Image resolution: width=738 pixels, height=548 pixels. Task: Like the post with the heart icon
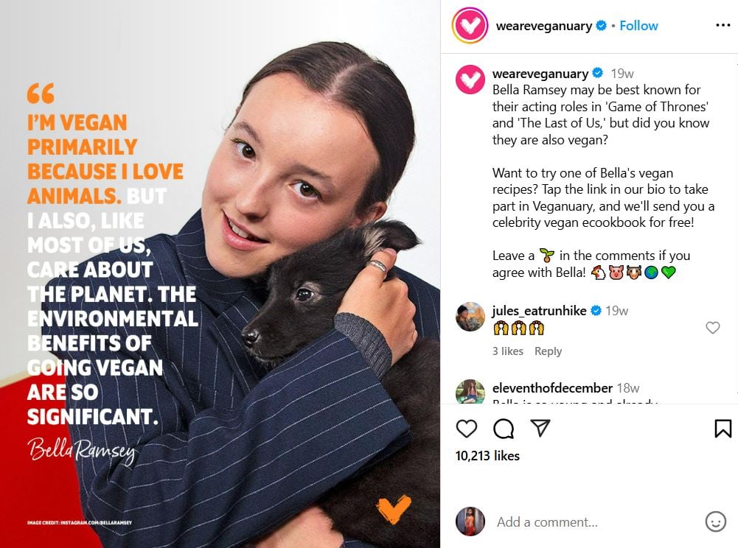(467, 429)
